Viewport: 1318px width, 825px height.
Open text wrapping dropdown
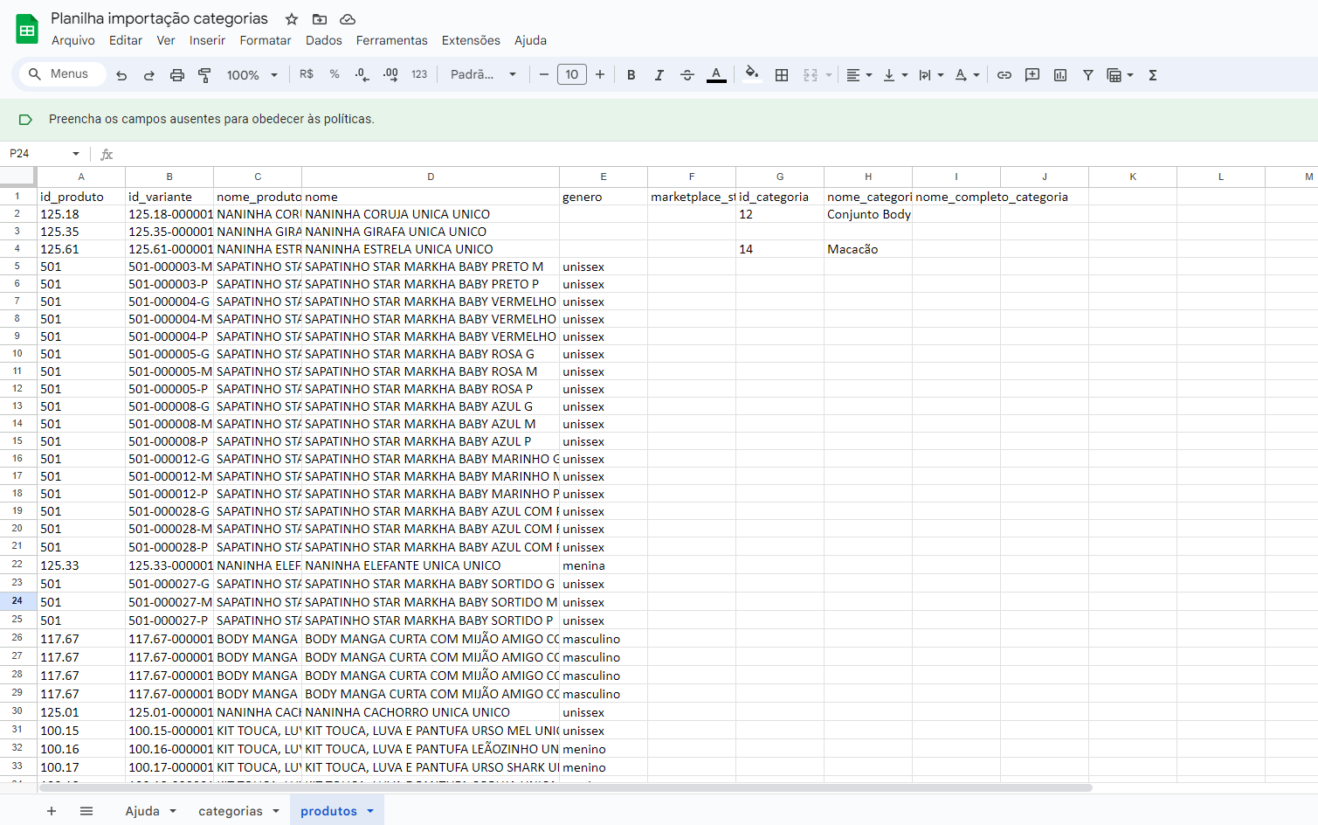point(932,75)
